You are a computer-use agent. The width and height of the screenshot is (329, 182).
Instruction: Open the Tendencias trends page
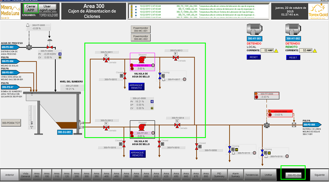click(x=251, y=175)
